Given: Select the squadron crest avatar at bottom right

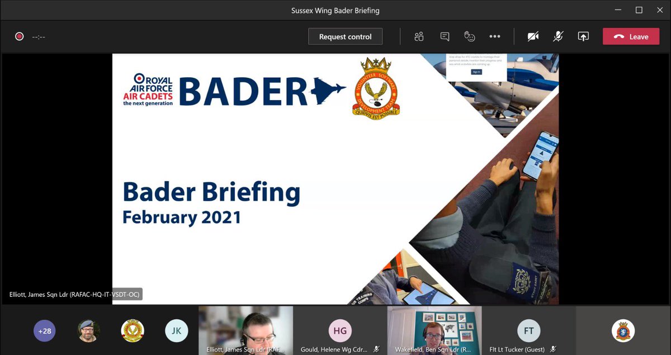Looking at the screenshot, I should [x=623, y=331].
